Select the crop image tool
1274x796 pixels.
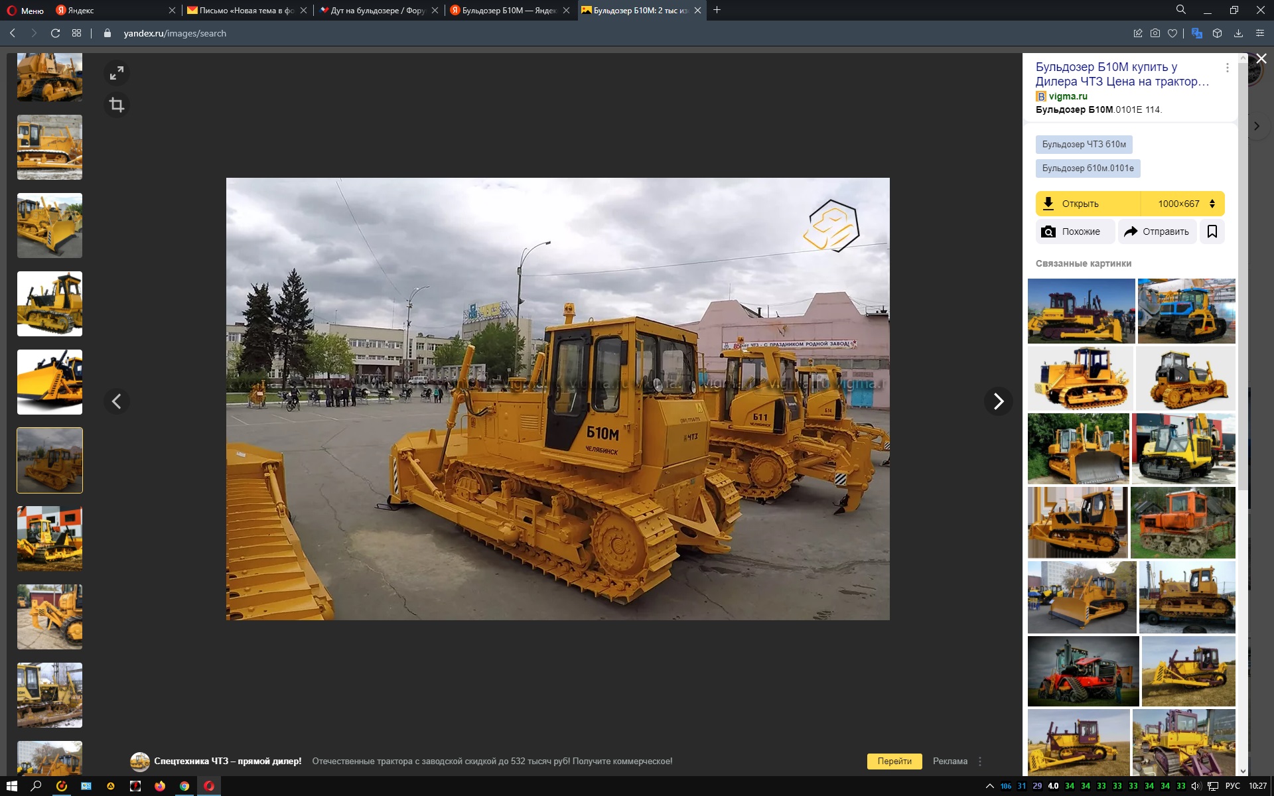coord(117,105)
